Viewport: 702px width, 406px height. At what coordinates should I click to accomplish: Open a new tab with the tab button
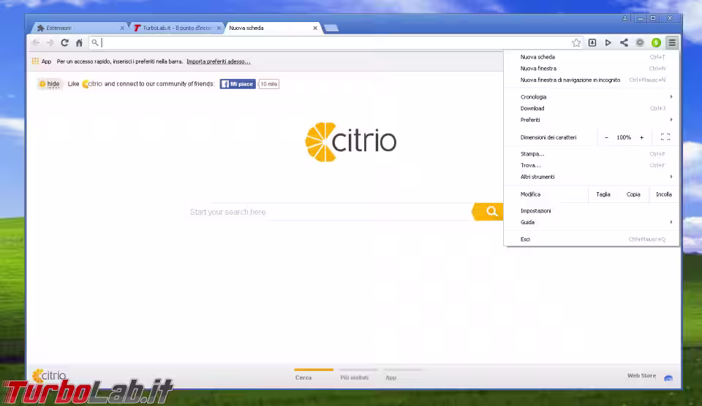(x=331, y=28)
